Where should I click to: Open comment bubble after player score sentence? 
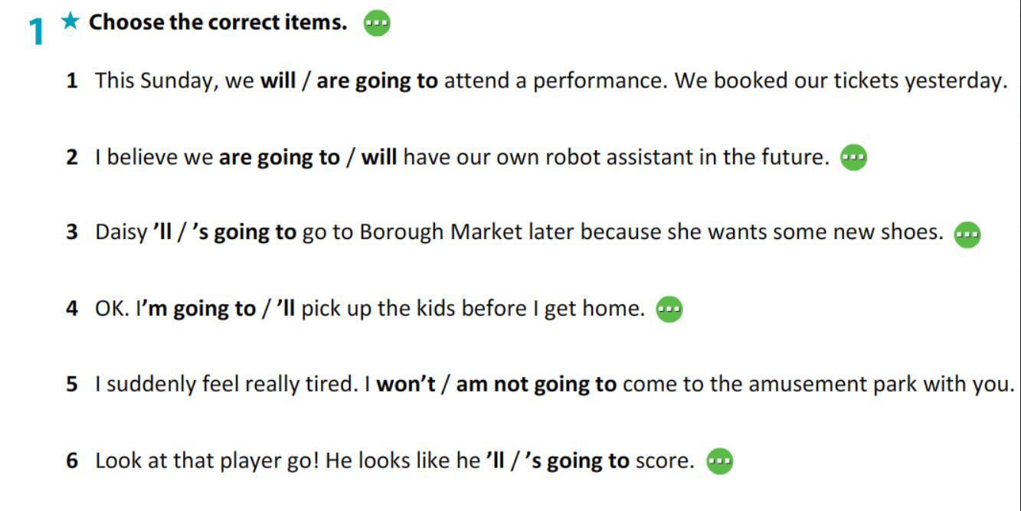[719, 461]
